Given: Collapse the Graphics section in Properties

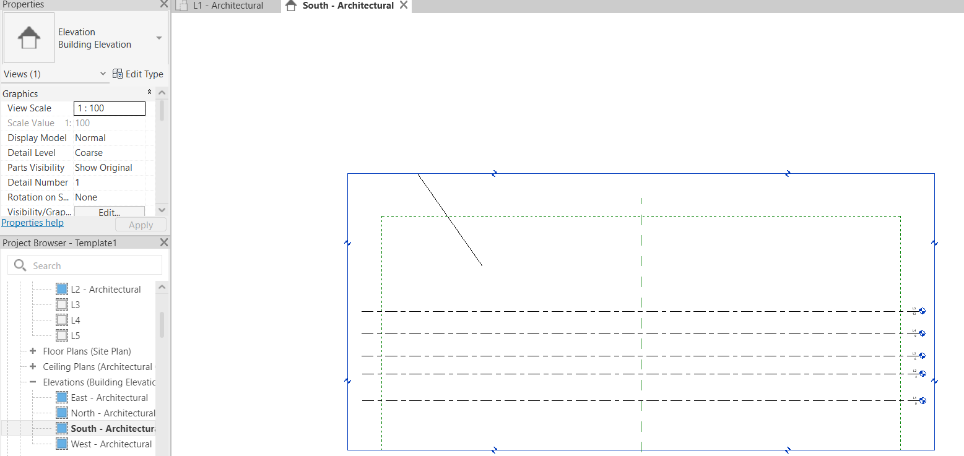Looking at the screenshot, I should (x=149, y=93).
